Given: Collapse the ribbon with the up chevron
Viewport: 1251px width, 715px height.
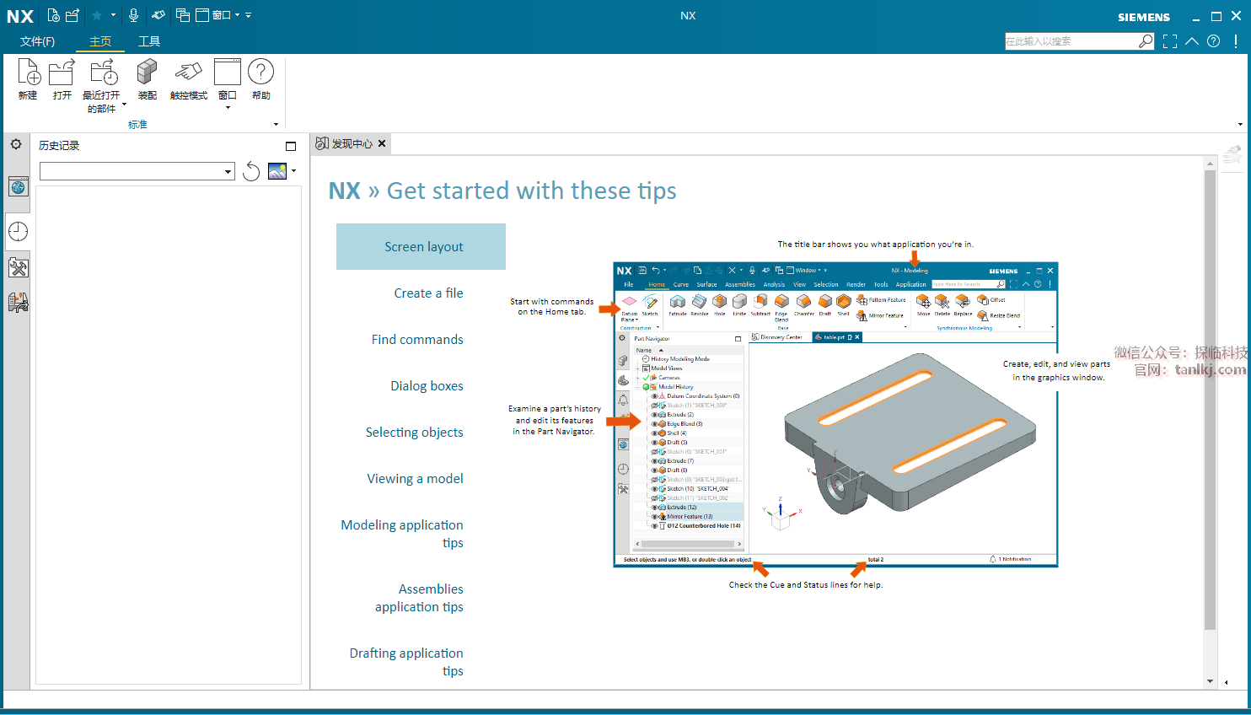Looking at the screenshot, I should coord(1192,41).
